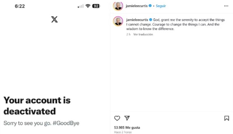
Task: Click the verified badge in the caption
Action: 151,20
